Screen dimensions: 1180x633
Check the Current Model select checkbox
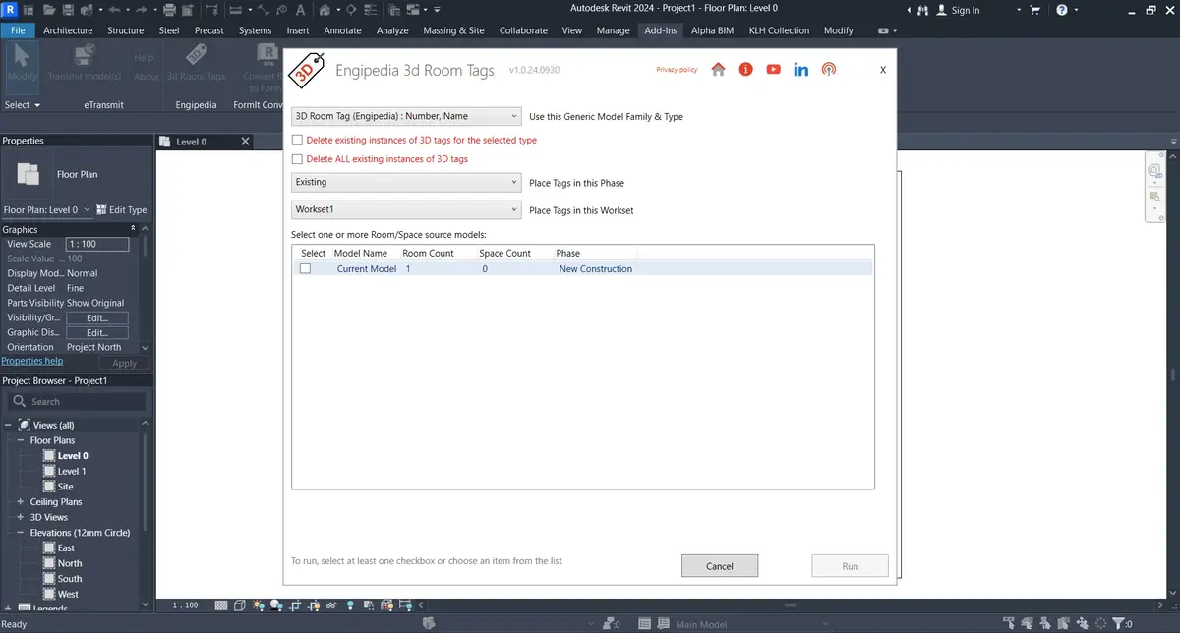(x=305, y=268)
